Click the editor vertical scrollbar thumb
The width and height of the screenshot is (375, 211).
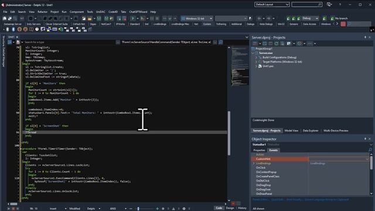tap(229, 133)
